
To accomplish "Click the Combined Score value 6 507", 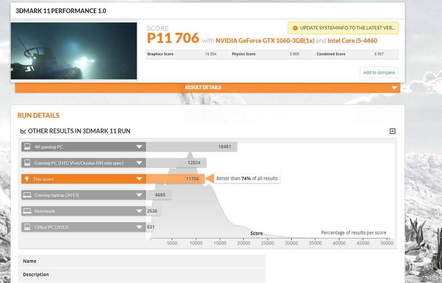I will click(x=379, y=54).
